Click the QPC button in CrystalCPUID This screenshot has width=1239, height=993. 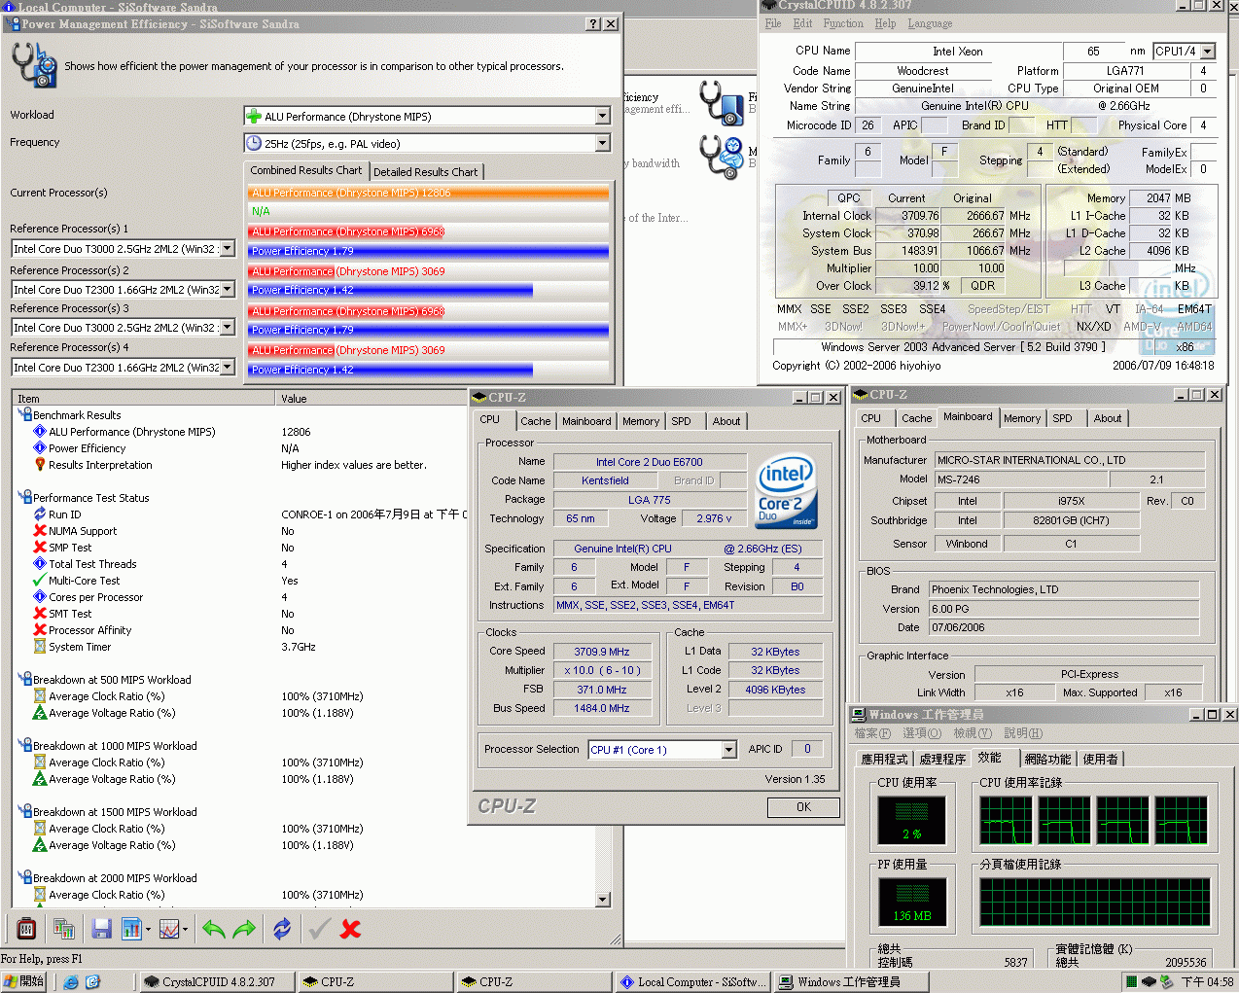pyautogui.click(x=849, y=197)
